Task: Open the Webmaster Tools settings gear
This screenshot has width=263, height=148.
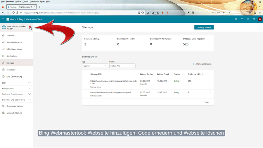Action: [254, 19]
